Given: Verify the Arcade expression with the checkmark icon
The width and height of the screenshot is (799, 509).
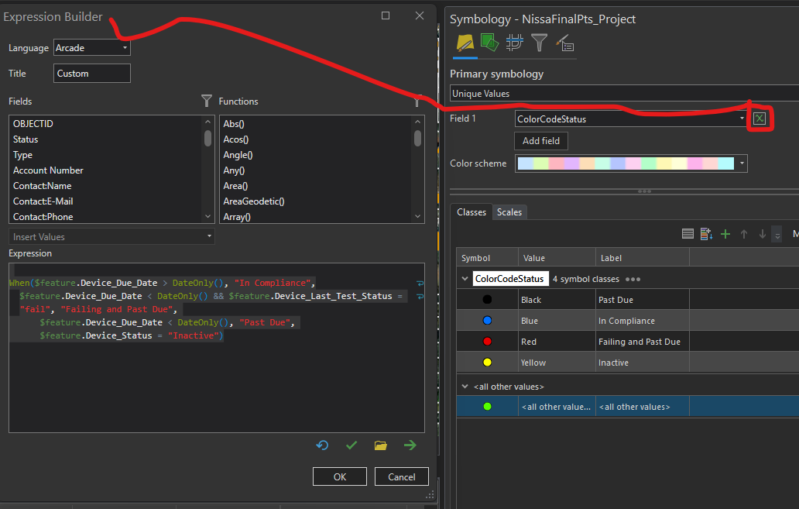Looking at the screenshot, I should click(351, 445).
